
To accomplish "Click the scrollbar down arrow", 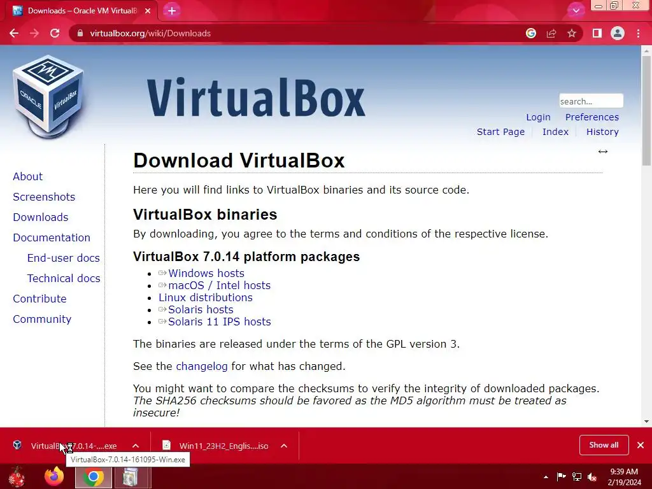I will tap(646, 422).
